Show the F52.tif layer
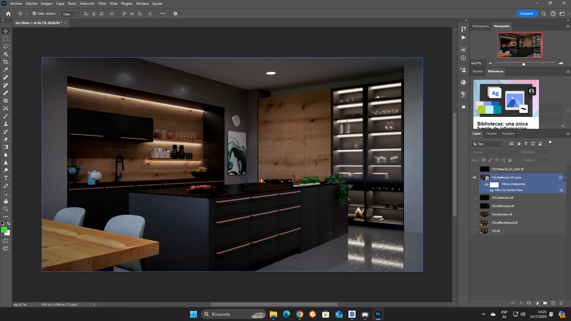571x321 pixels. coord(474,231)
